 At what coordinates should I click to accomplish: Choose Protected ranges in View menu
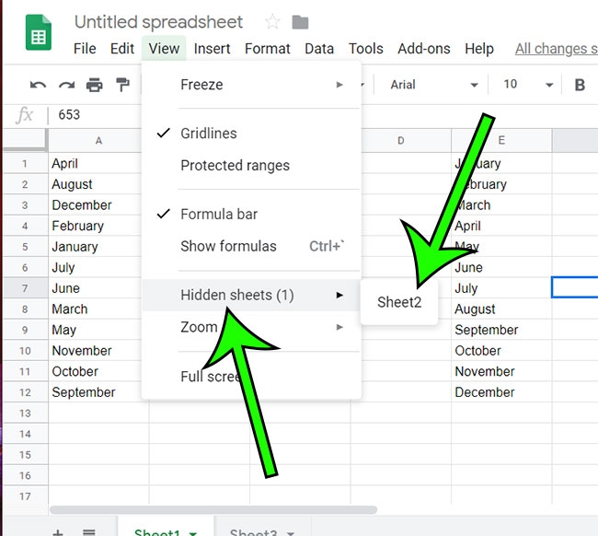[235, 166]
